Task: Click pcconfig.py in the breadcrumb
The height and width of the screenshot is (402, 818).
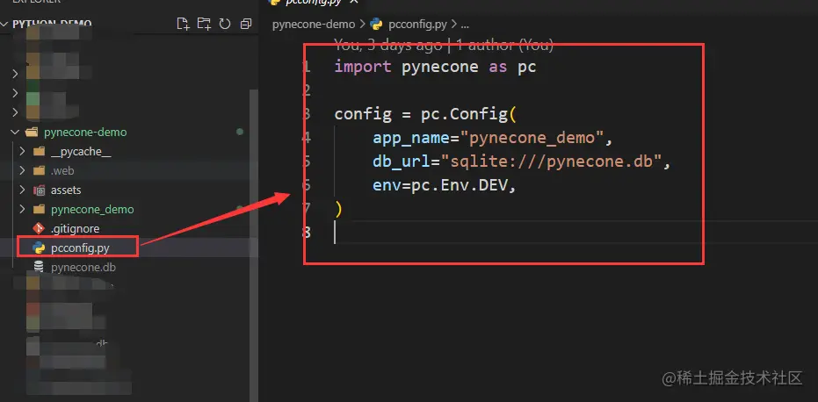Action: [418, 24]
